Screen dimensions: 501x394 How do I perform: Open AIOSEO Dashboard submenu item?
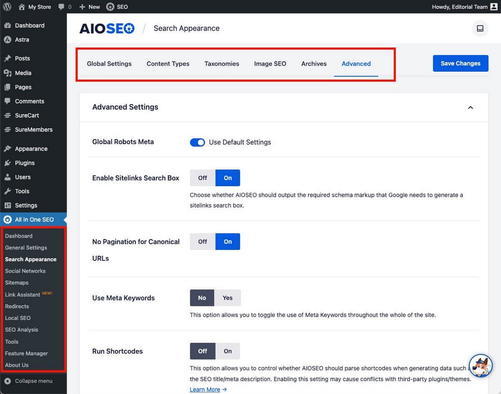(x=19, y=236)
